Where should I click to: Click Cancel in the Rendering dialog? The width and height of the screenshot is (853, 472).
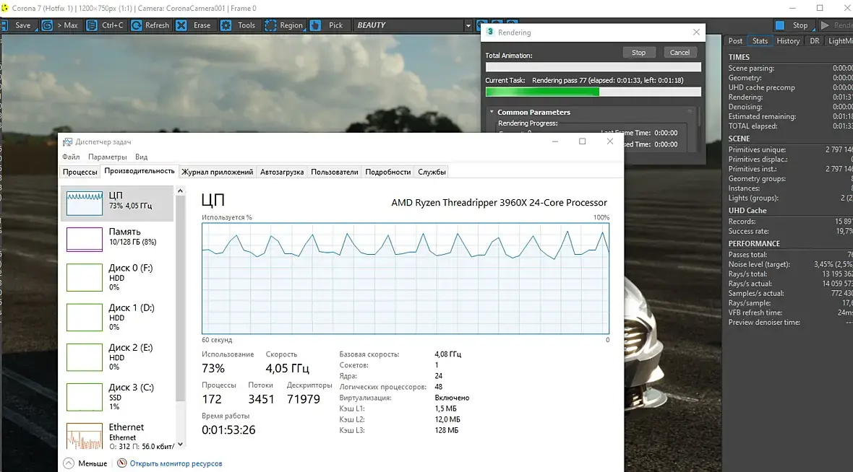680,53
